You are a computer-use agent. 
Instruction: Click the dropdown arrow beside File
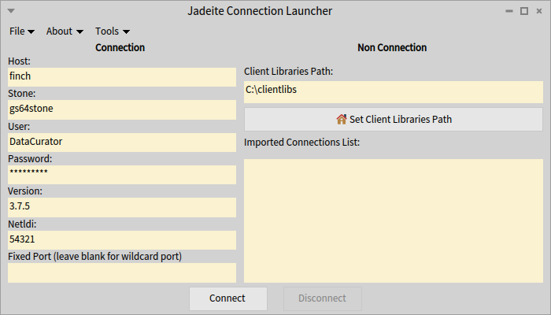[31, 32]
